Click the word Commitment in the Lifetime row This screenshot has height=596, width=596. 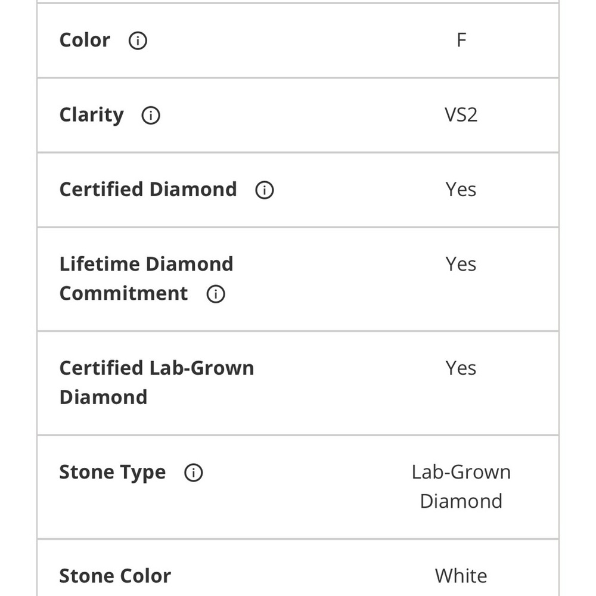[123, 294]
